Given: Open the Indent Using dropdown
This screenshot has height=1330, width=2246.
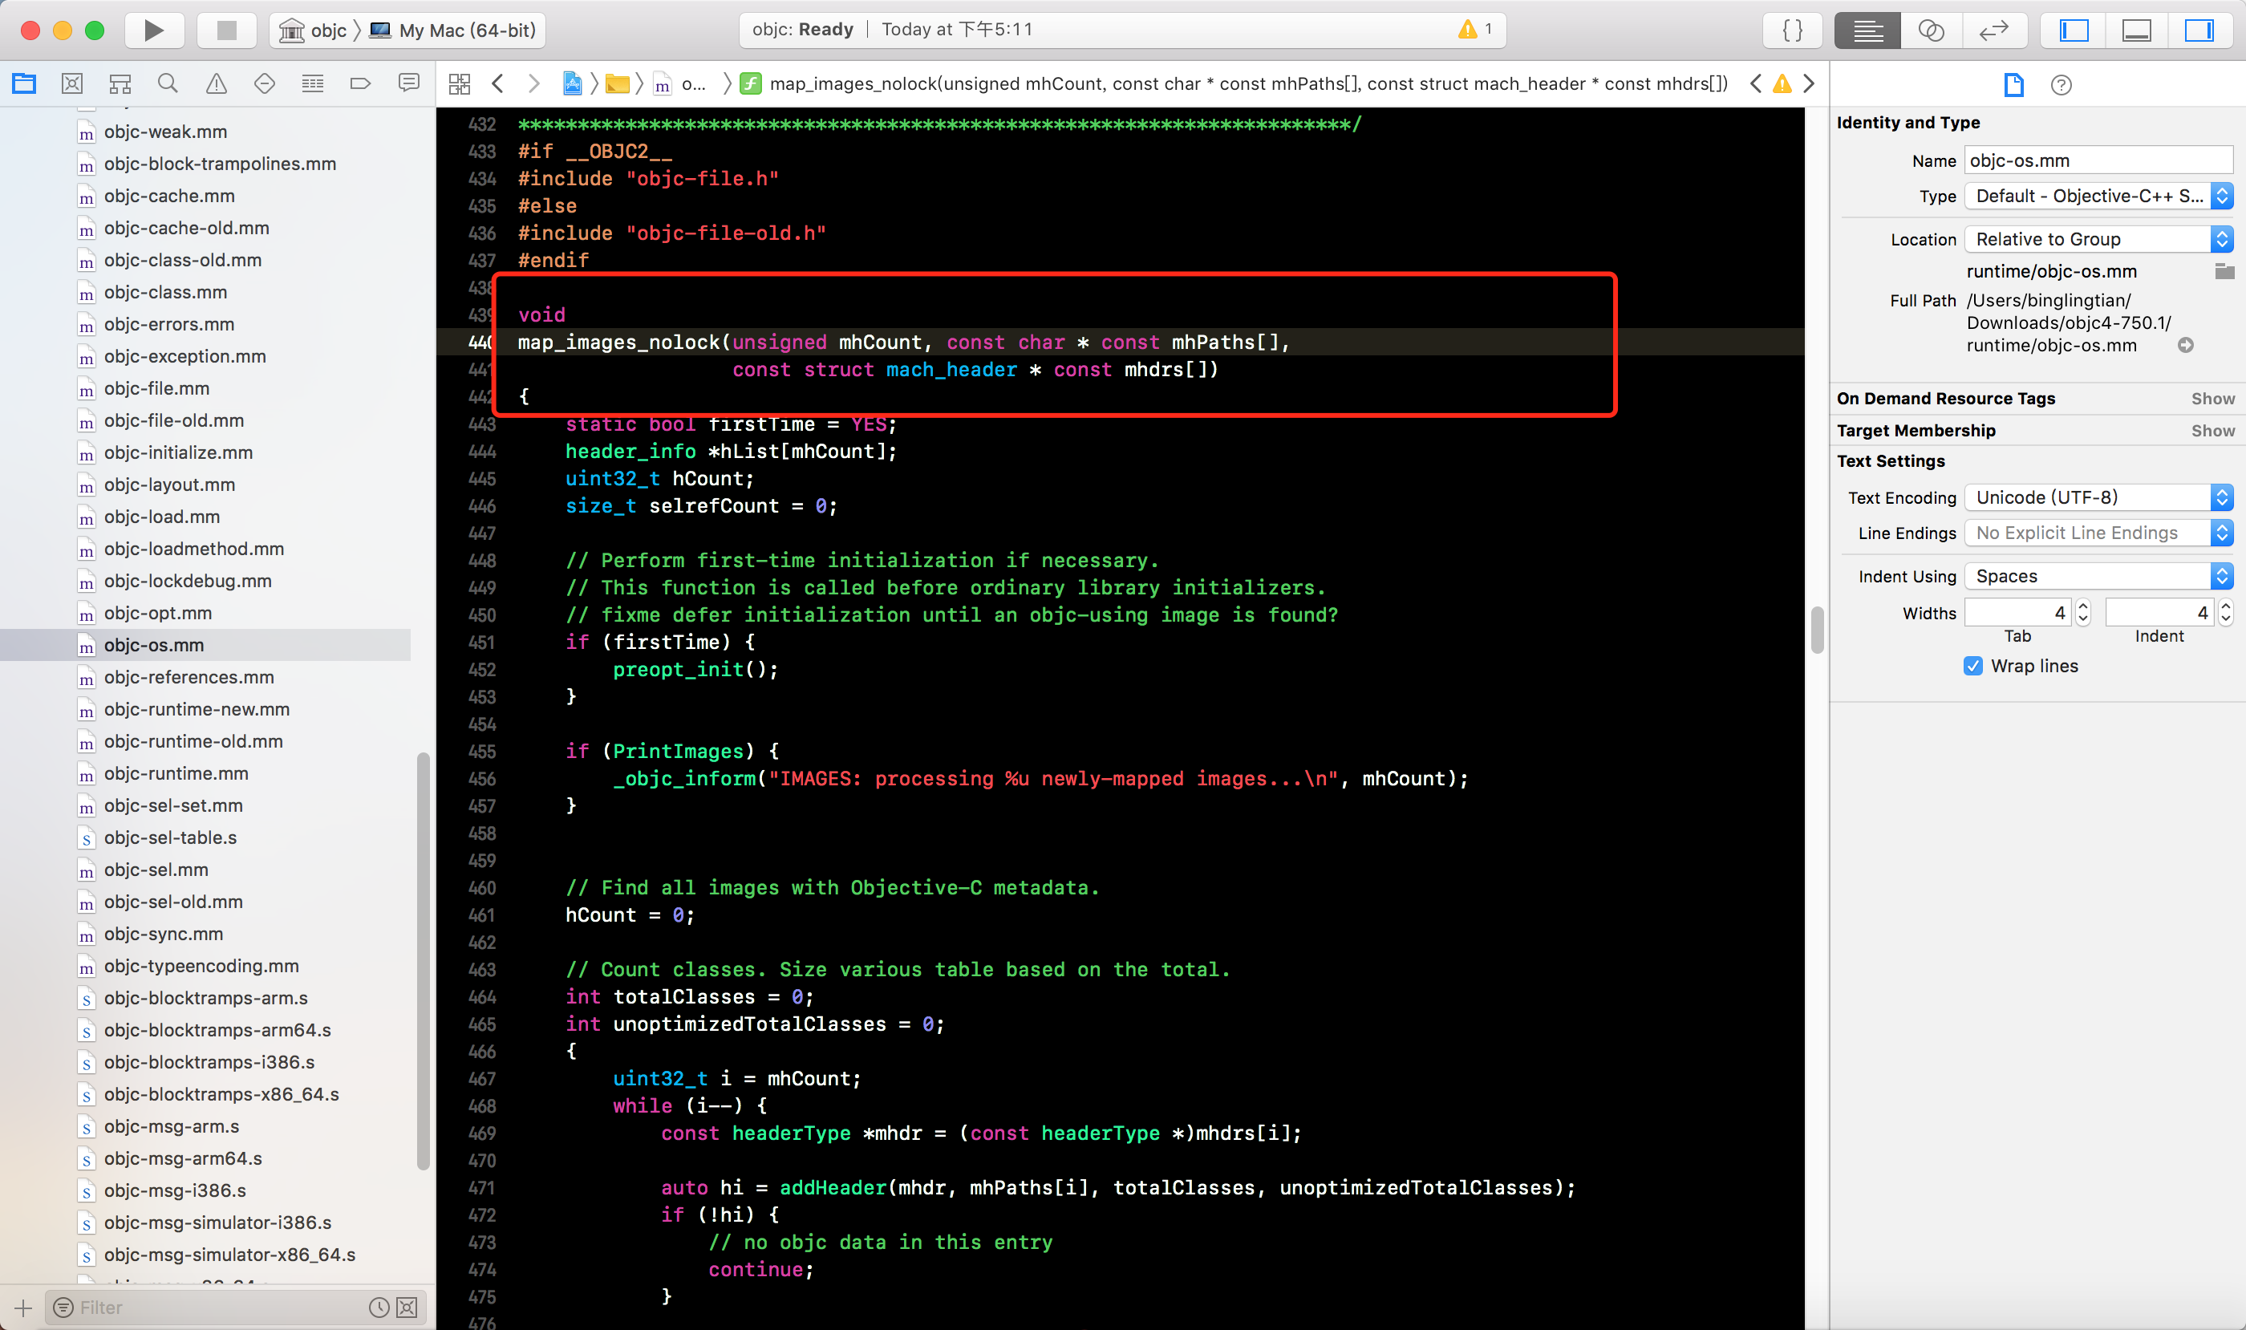Looking at the screenshot, I should pos(2098,576).
